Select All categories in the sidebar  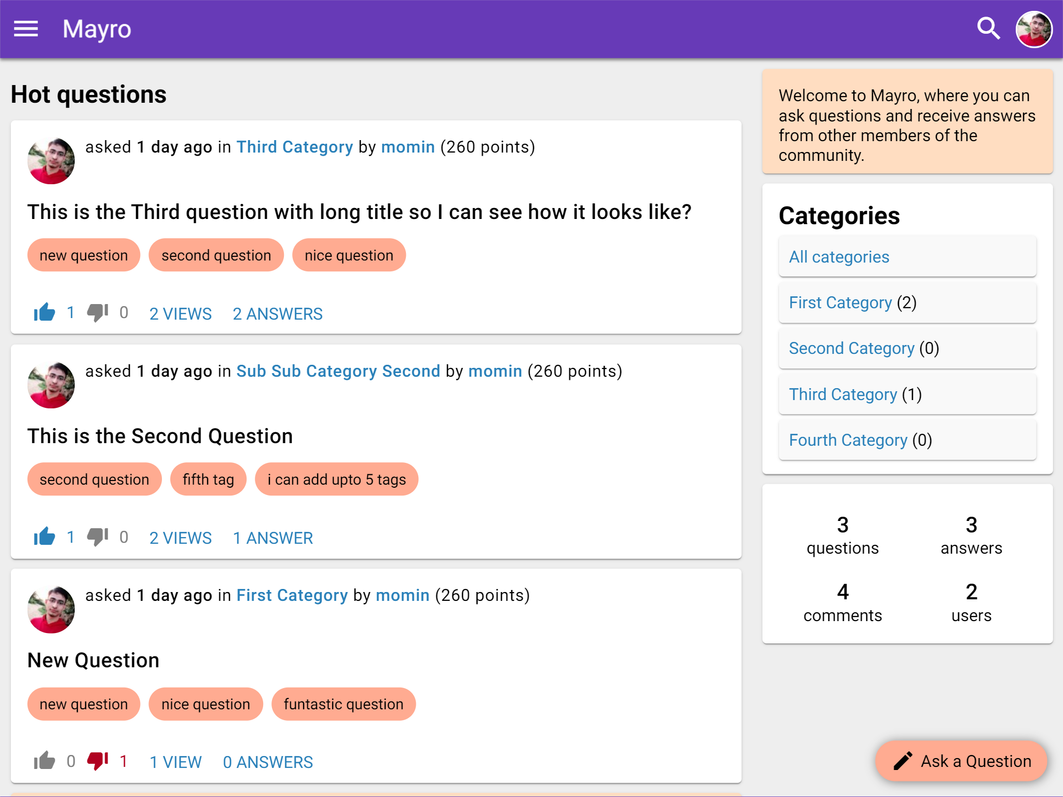tap(839, 257)
